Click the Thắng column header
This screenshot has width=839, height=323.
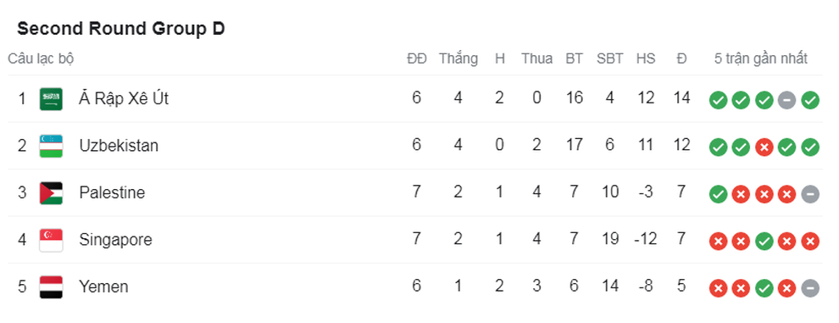tap(458, 58)
